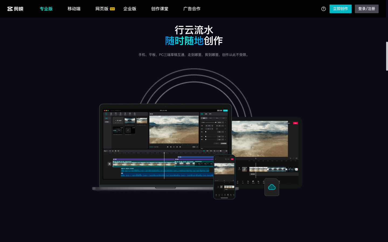388x242 pixels.
Task: Click the 剪映 logo
Action: tap(15, 9)
